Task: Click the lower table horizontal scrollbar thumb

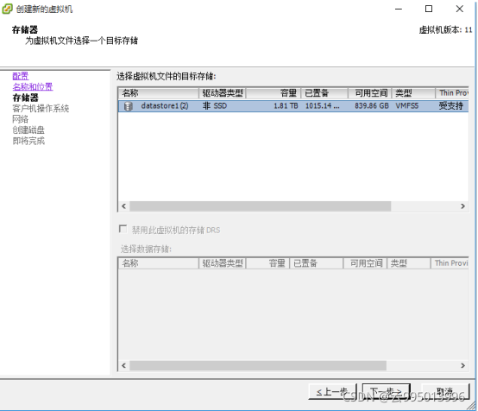Action: 258,365
